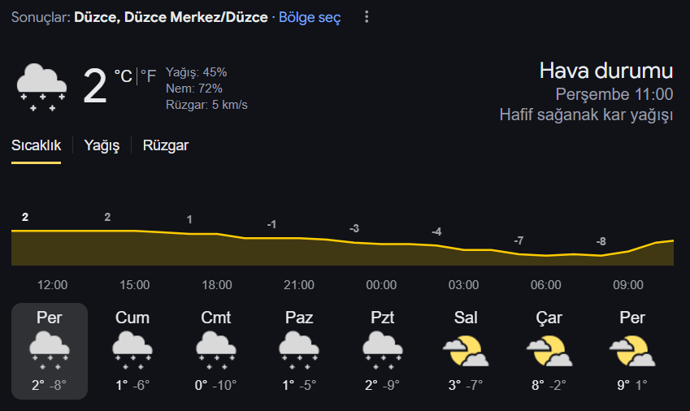The image size is (690, 411).
Task: Click the -1 temperature value on graph
Action: click(271, 225)
